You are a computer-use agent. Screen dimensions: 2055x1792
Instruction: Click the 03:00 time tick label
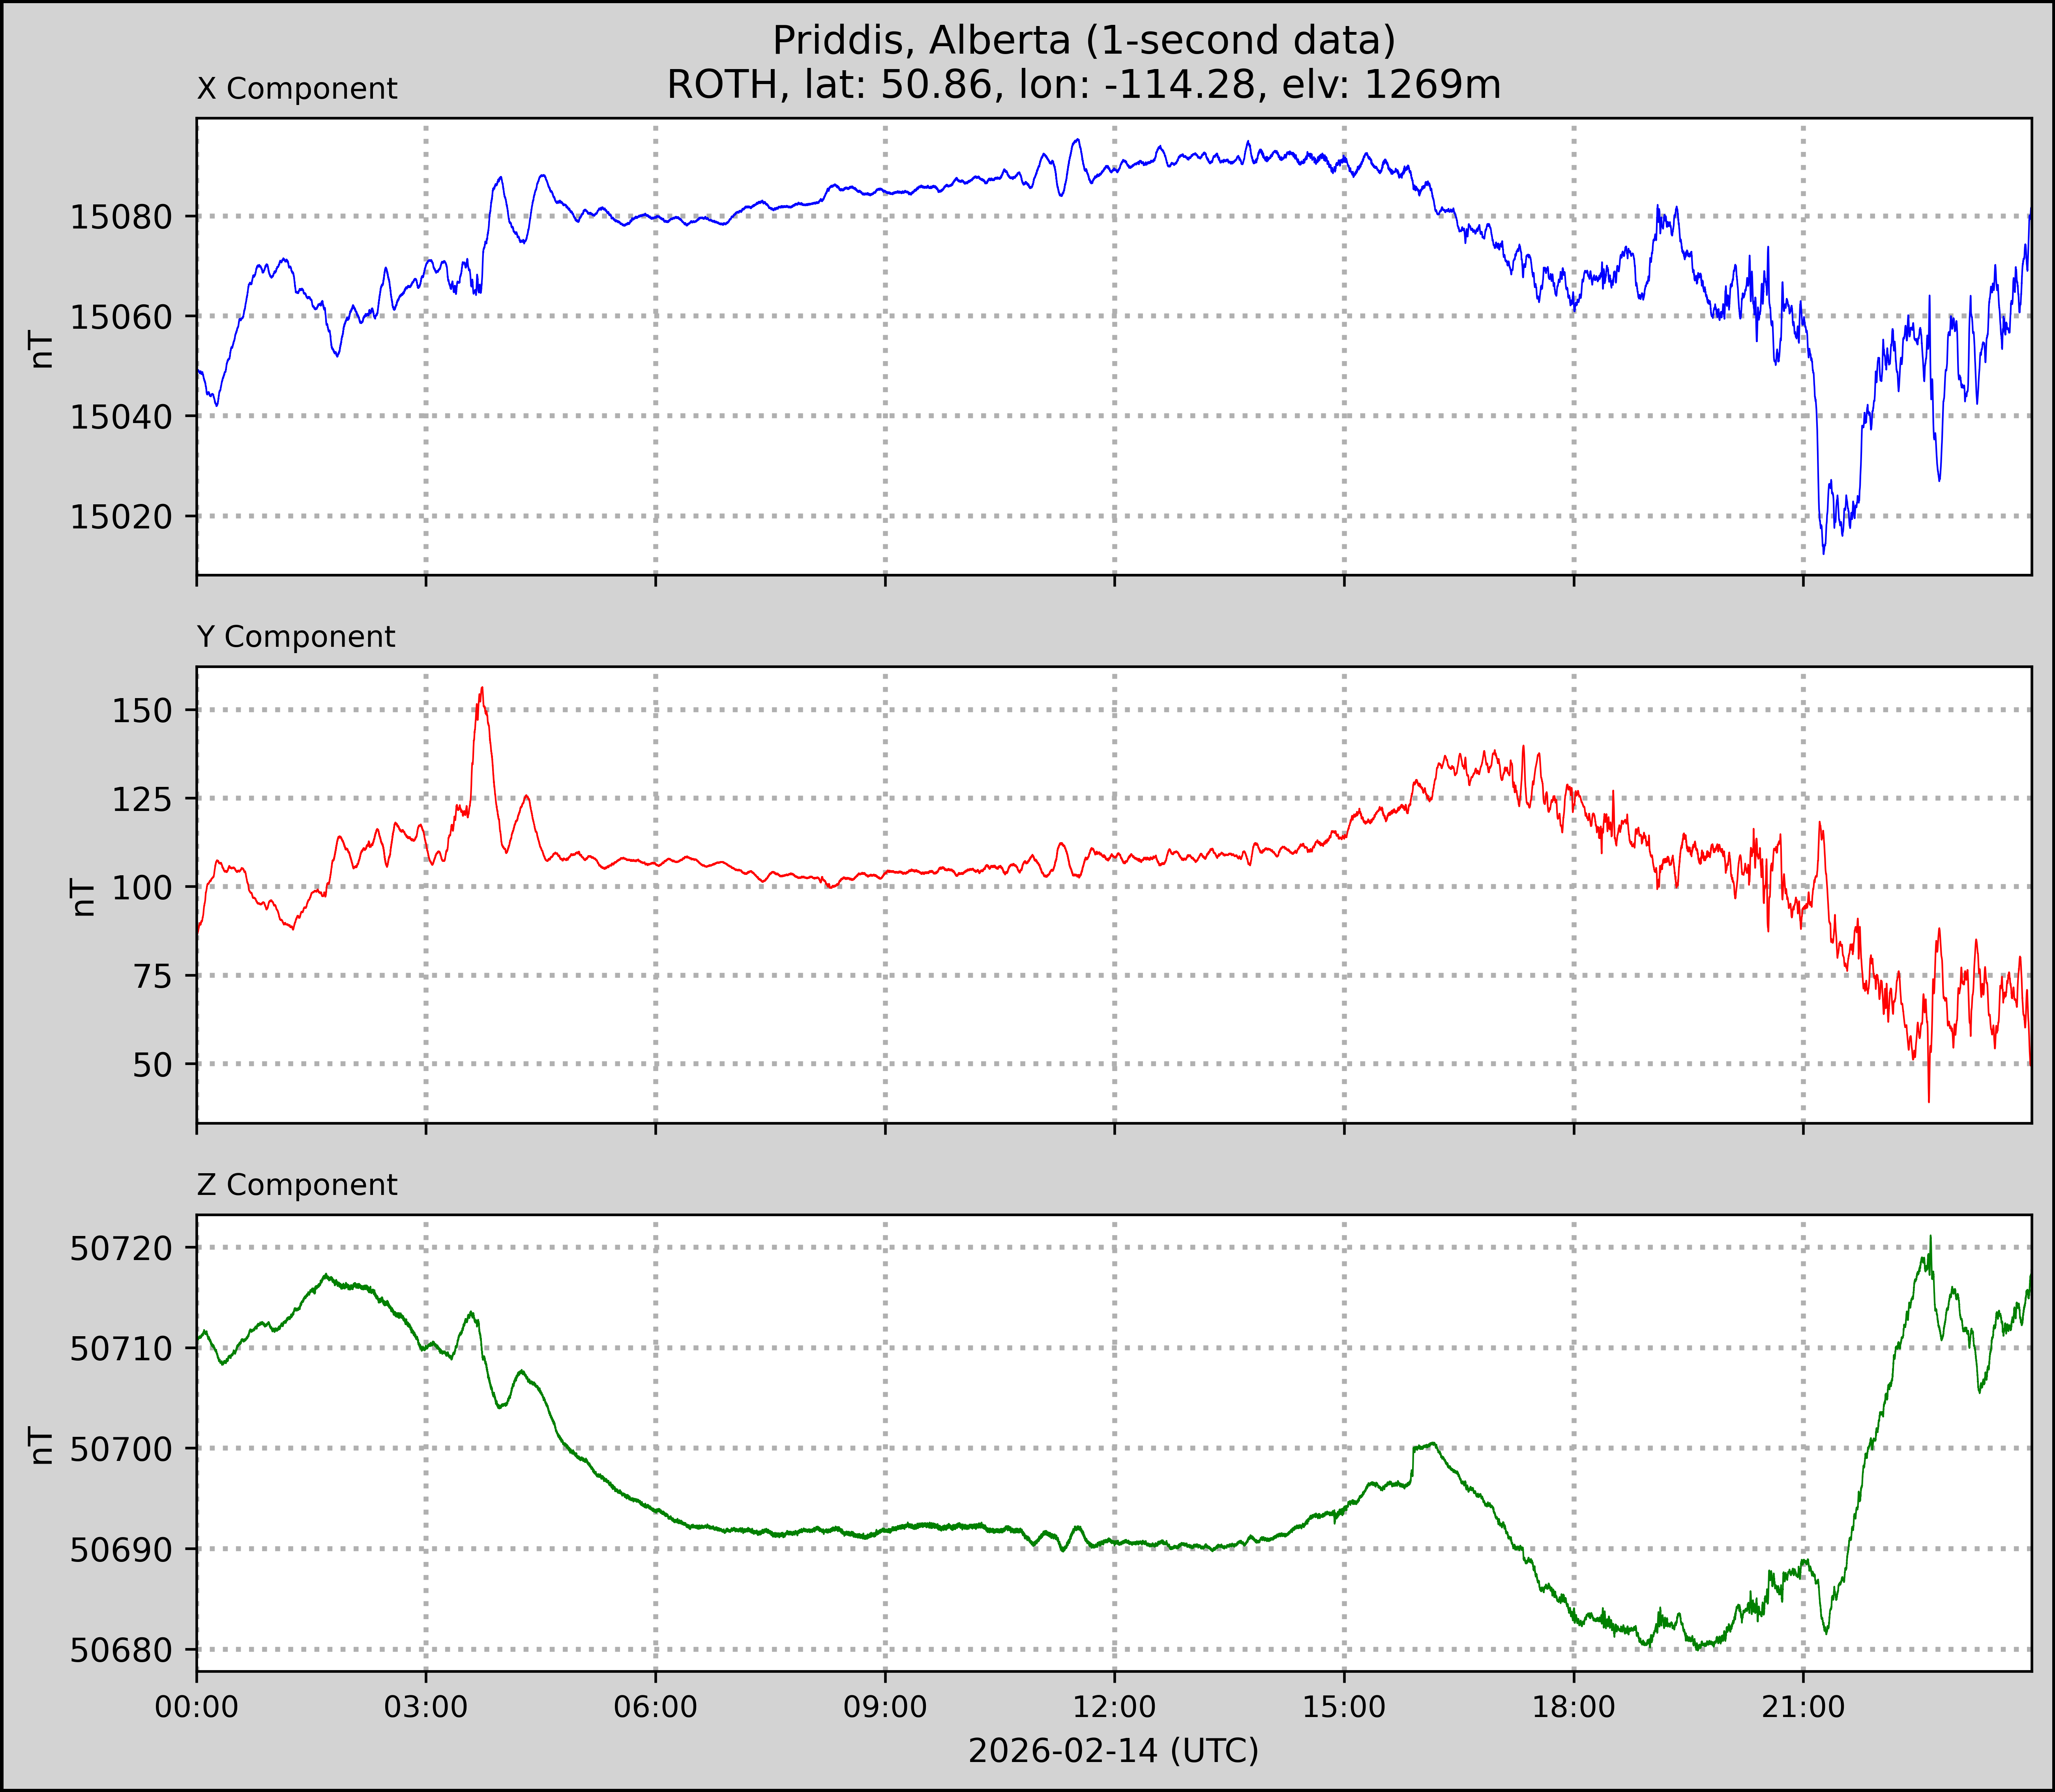coord(426,1707)
